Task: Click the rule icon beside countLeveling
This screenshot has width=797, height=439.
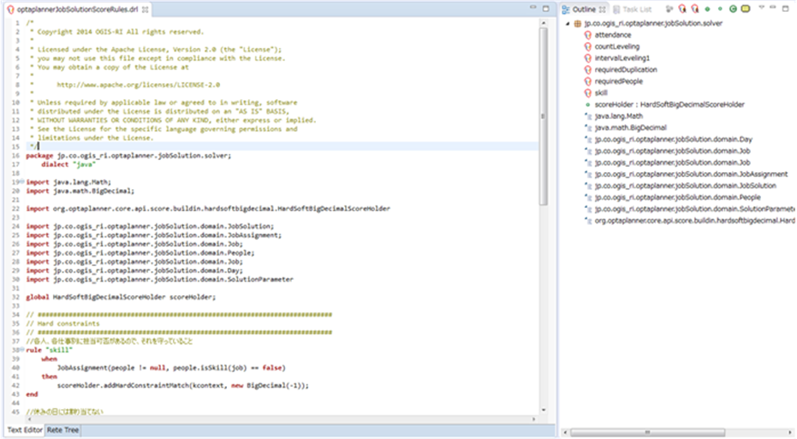Action: (588, 47)
